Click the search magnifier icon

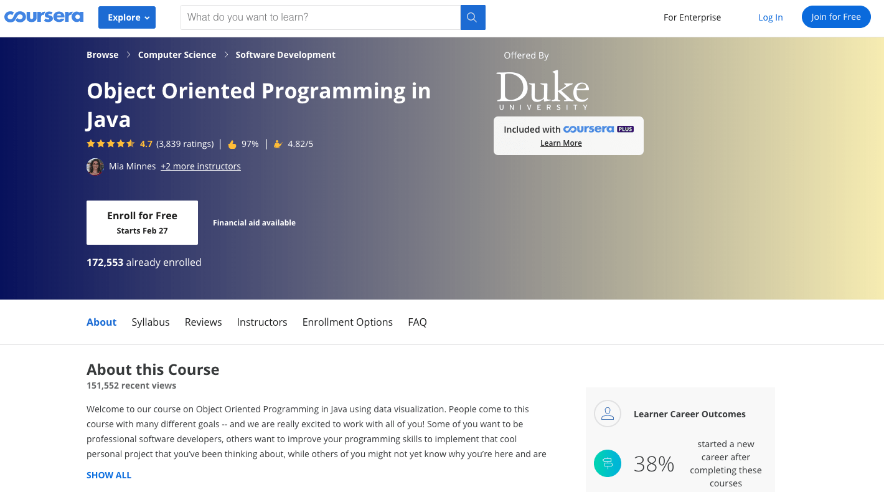[473, 17]
